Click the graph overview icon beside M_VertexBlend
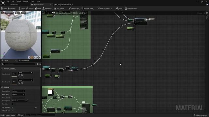 [x=53, y=13]
